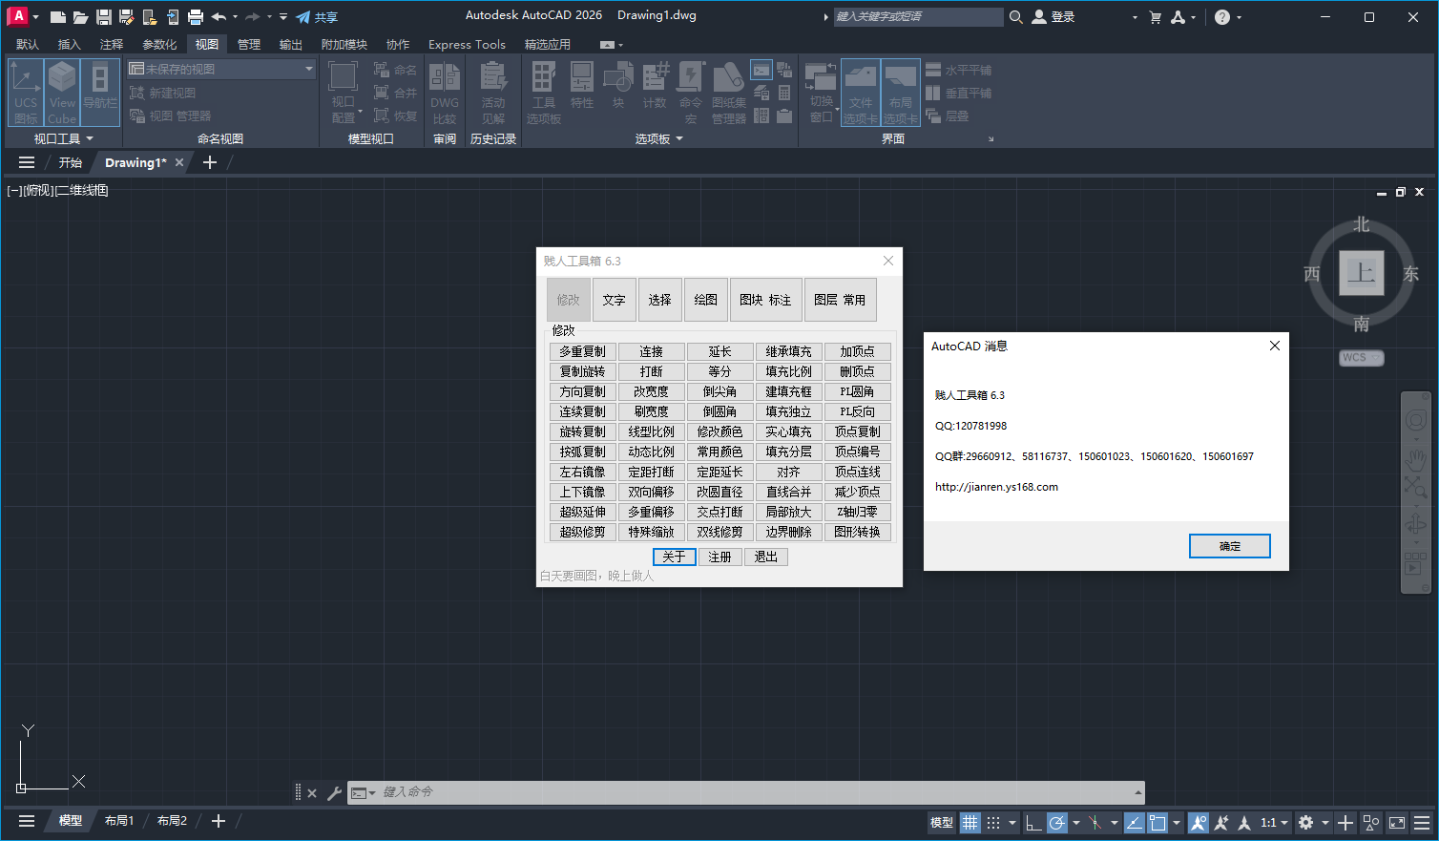Open the Express Tools ribbon tab

tap(467, 44)
